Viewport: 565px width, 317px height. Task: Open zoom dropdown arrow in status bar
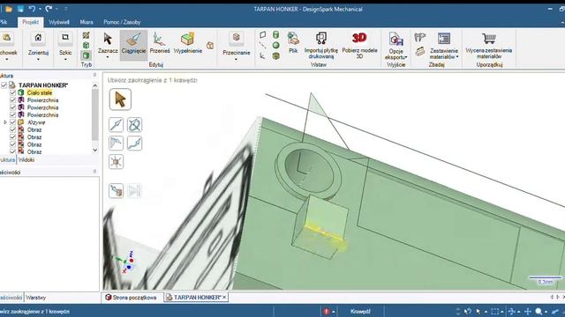[x=546, y=312]
